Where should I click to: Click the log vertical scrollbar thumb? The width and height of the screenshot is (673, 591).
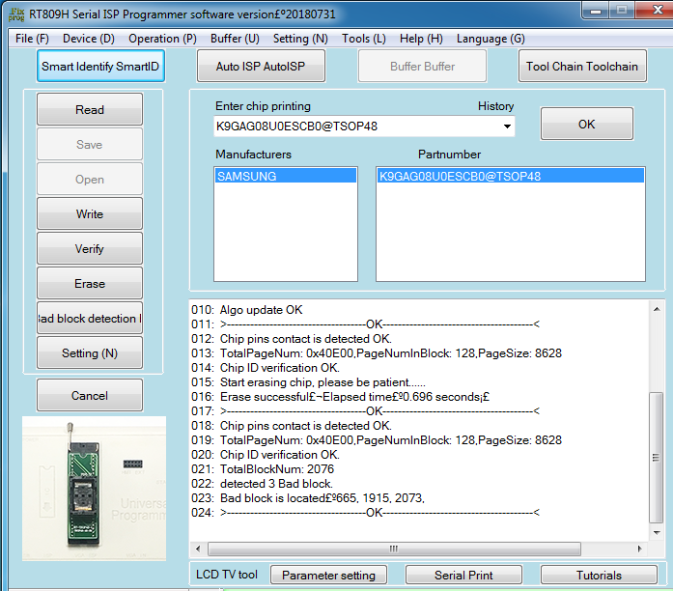656,458
